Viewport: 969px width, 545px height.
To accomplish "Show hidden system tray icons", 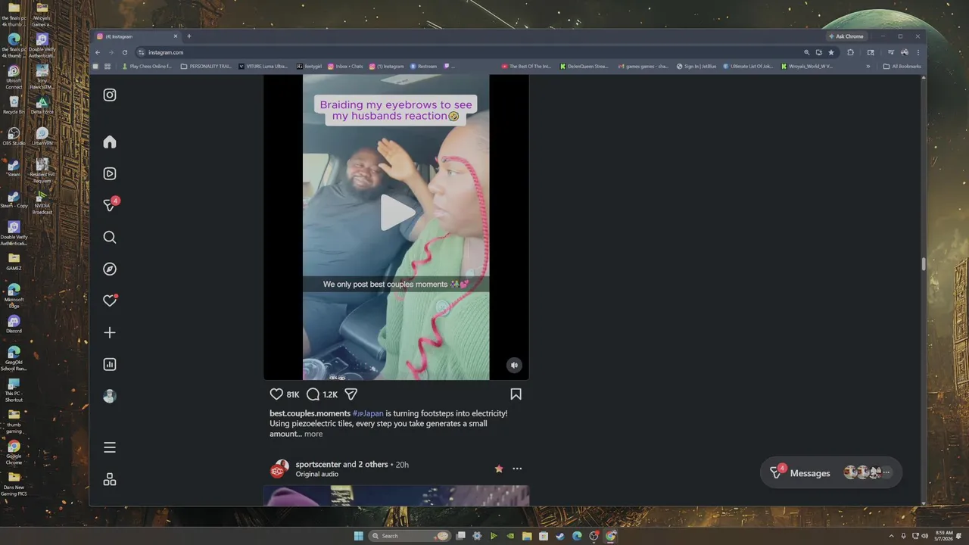I will pos(891,536).
